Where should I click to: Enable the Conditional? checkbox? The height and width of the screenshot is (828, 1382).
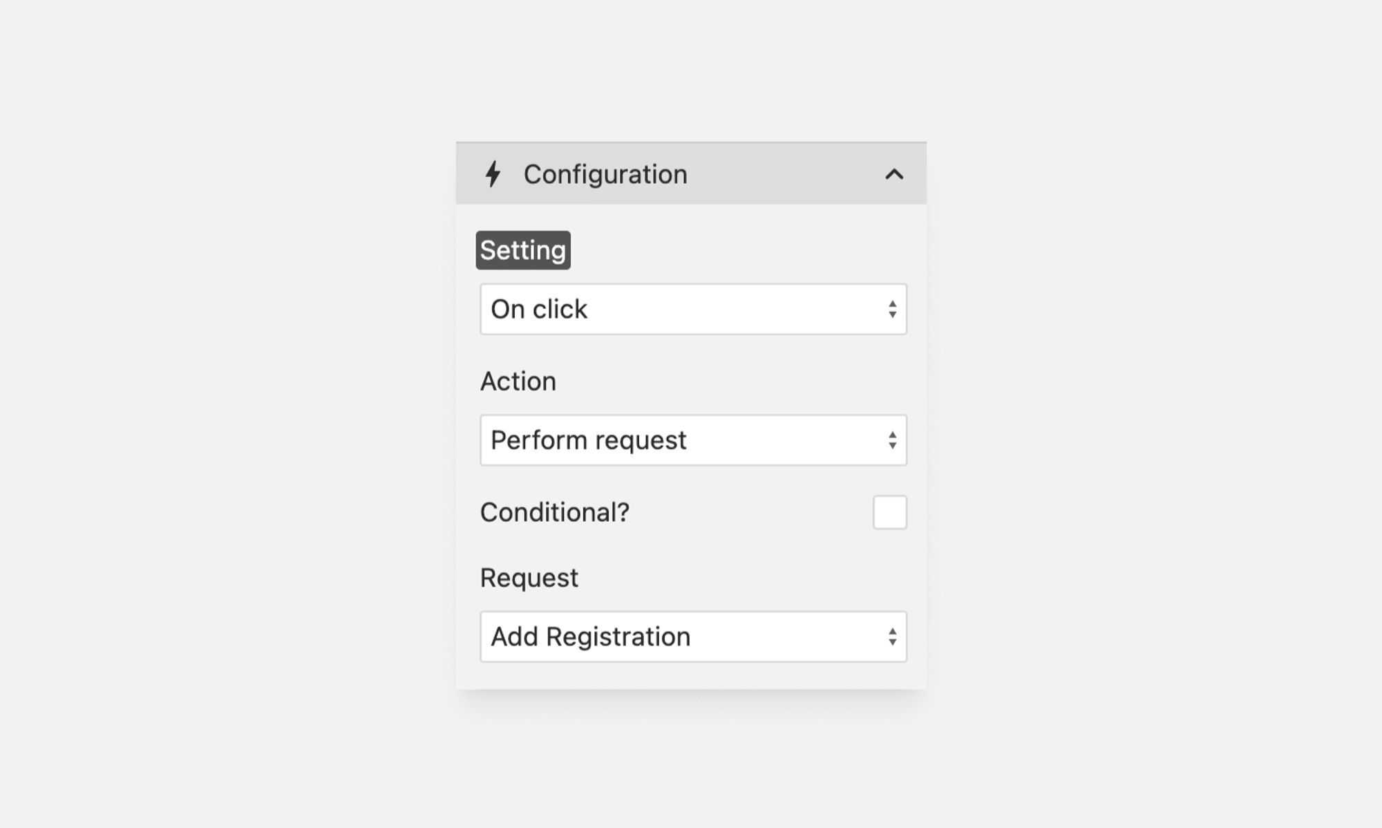(890, 512)
